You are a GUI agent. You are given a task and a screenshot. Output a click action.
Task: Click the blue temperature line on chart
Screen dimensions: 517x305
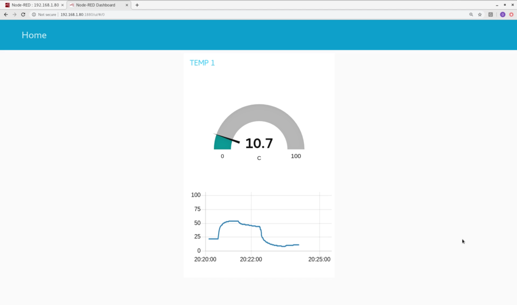point(230,221)
